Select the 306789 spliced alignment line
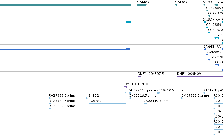Image resolution: width=223 pixels, height=136 pixels. tap(107, 103)
